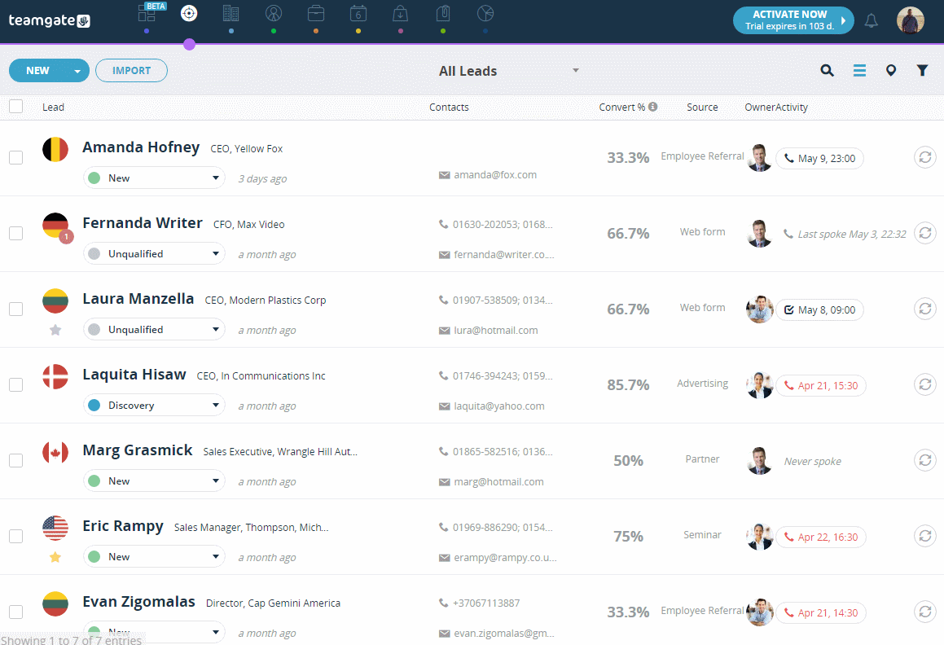Switch to map pin view

point(891,71)
